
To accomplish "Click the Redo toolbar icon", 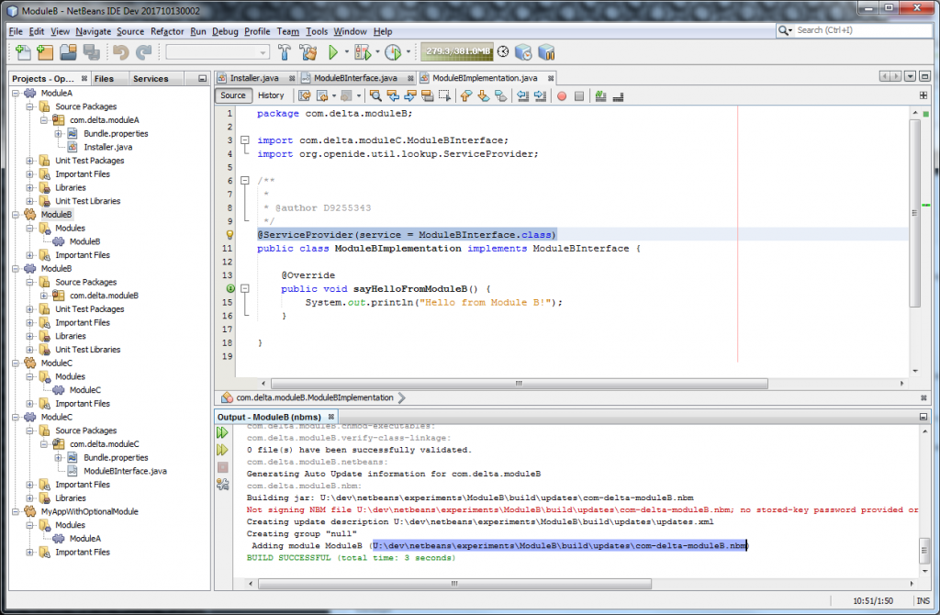I will click(x=143, y=52).
